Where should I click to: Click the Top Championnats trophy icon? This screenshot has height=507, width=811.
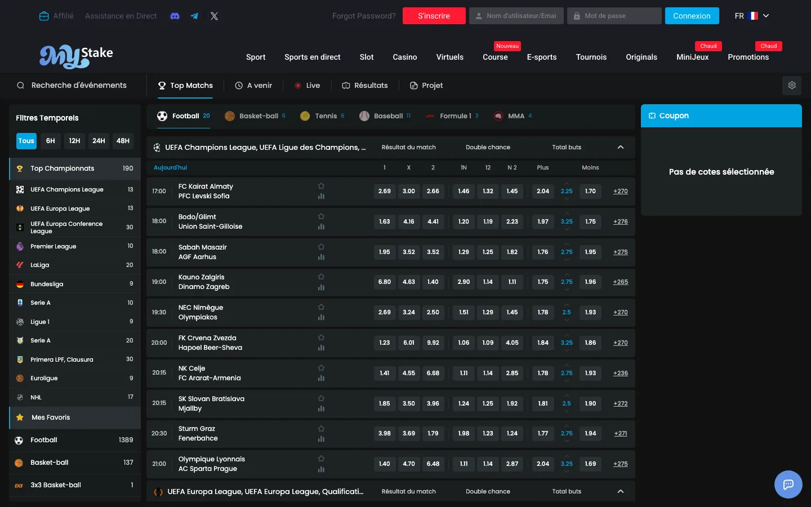pos(20,168)
